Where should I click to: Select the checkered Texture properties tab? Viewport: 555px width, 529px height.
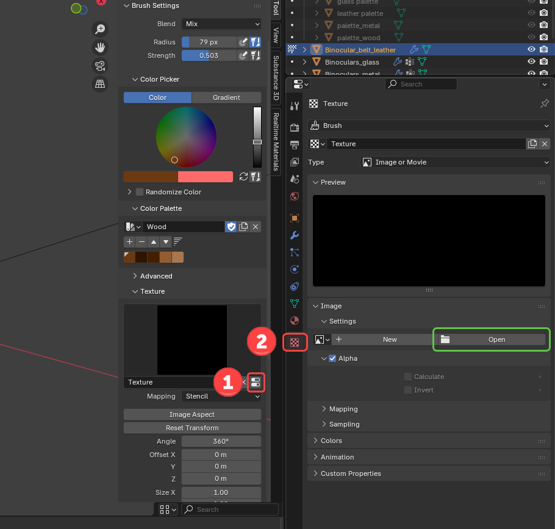(x=295, y=342)
